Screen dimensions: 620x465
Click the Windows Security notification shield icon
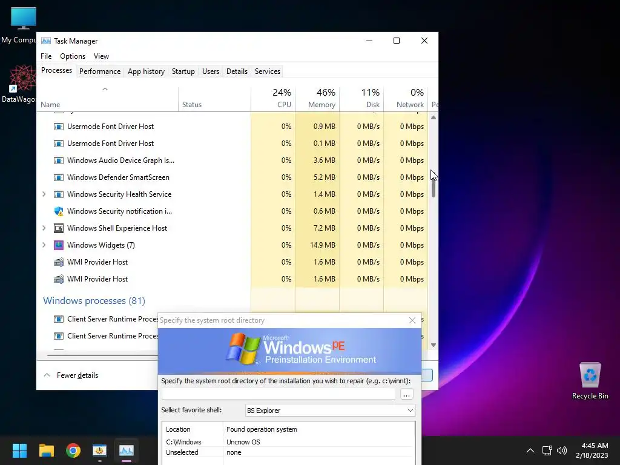click(59, 211)
